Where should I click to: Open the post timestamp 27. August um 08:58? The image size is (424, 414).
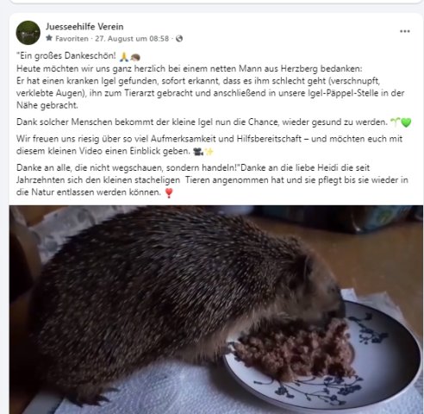click(x=132, y=39)
